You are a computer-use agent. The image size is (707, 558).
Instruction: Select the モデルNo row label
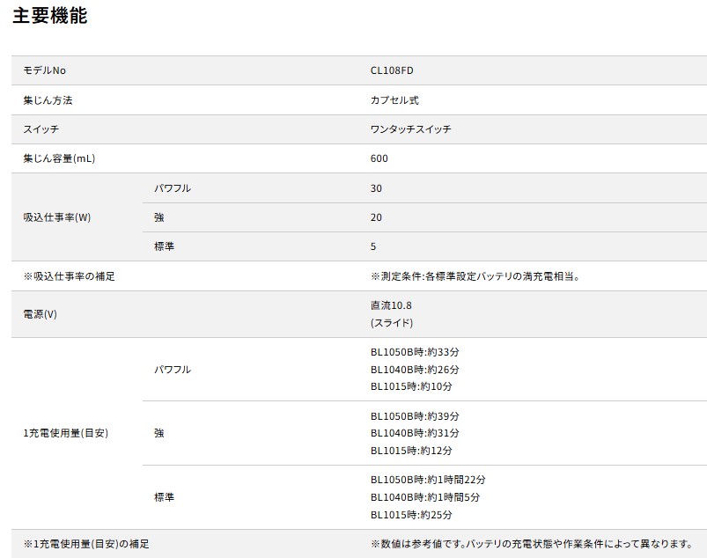coord(45,70)
